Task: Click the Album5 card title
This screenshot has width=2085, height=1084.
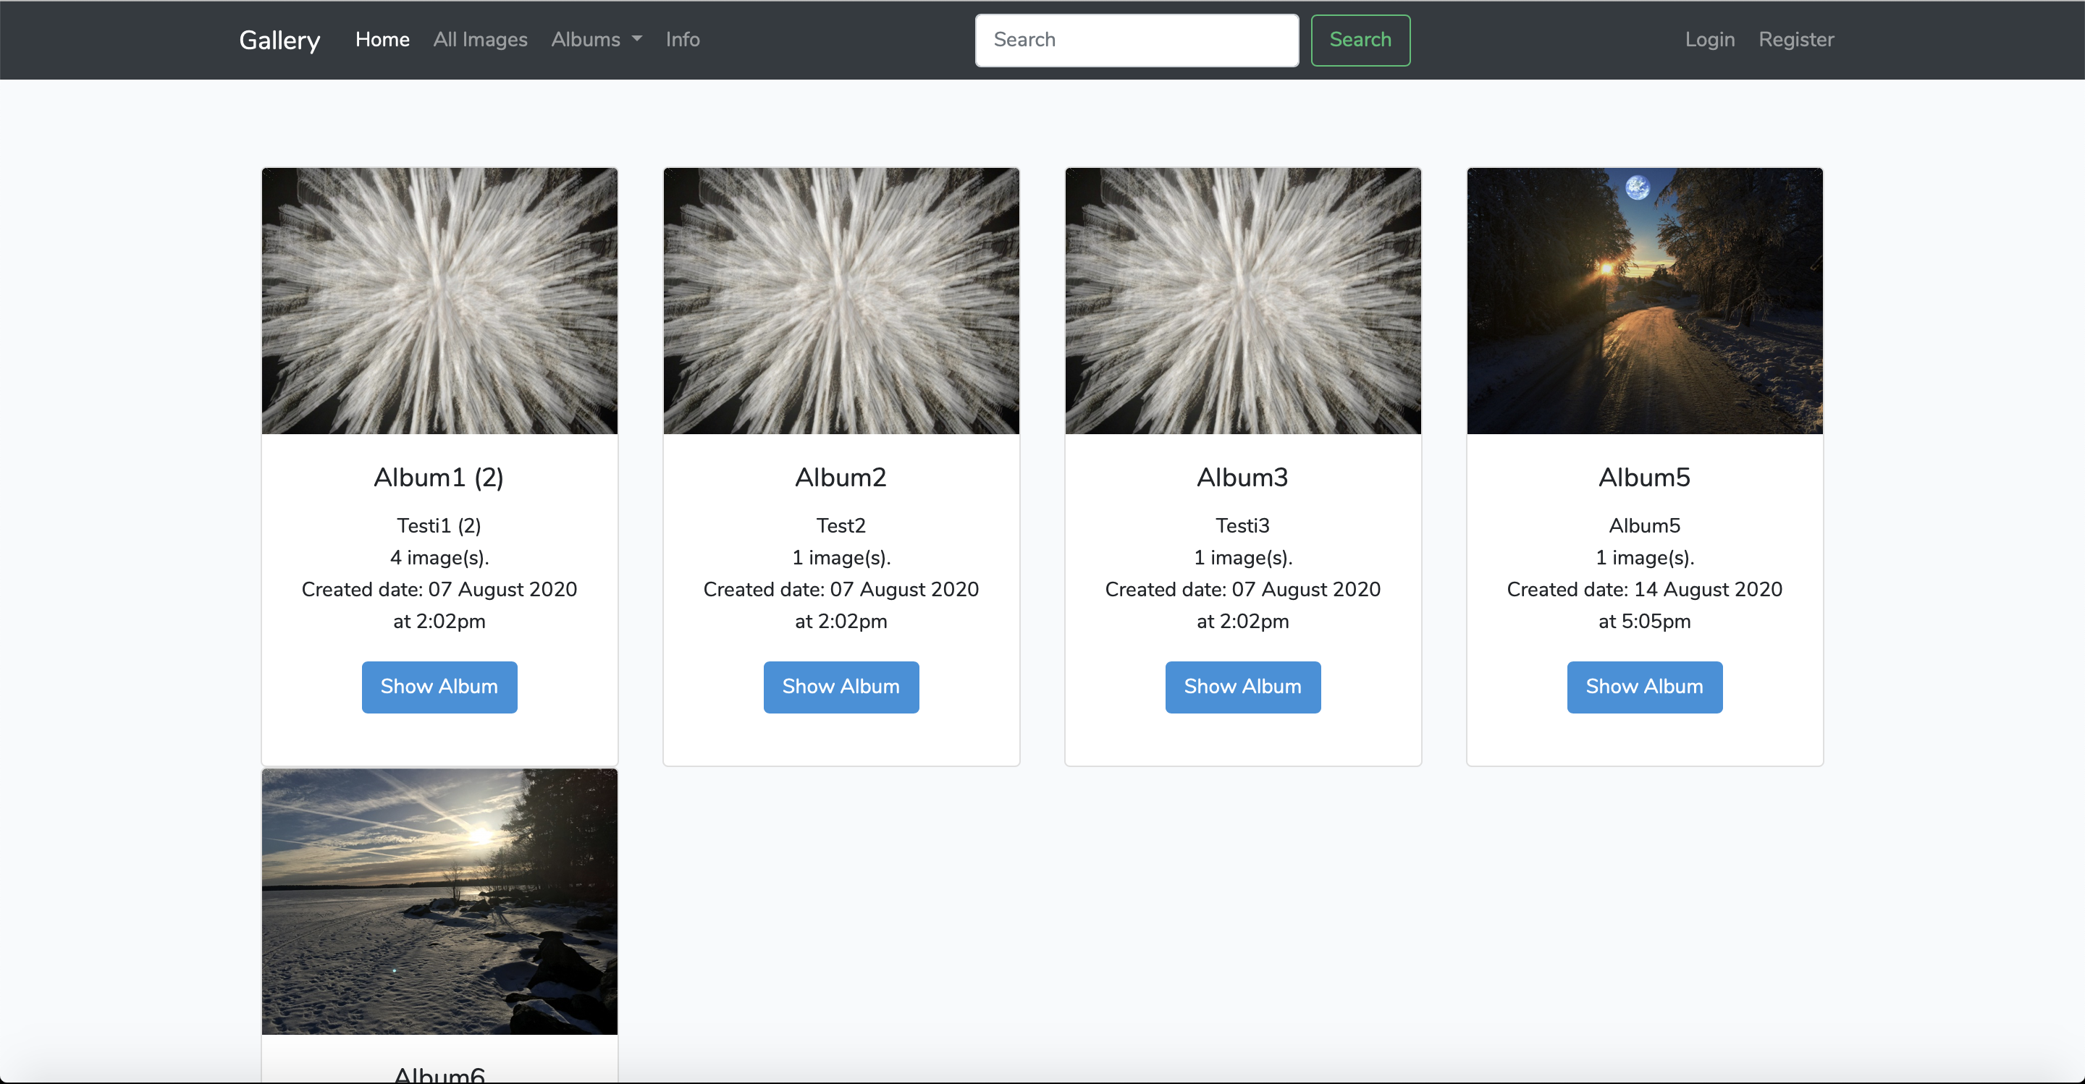Action: tap(1644, 478)
